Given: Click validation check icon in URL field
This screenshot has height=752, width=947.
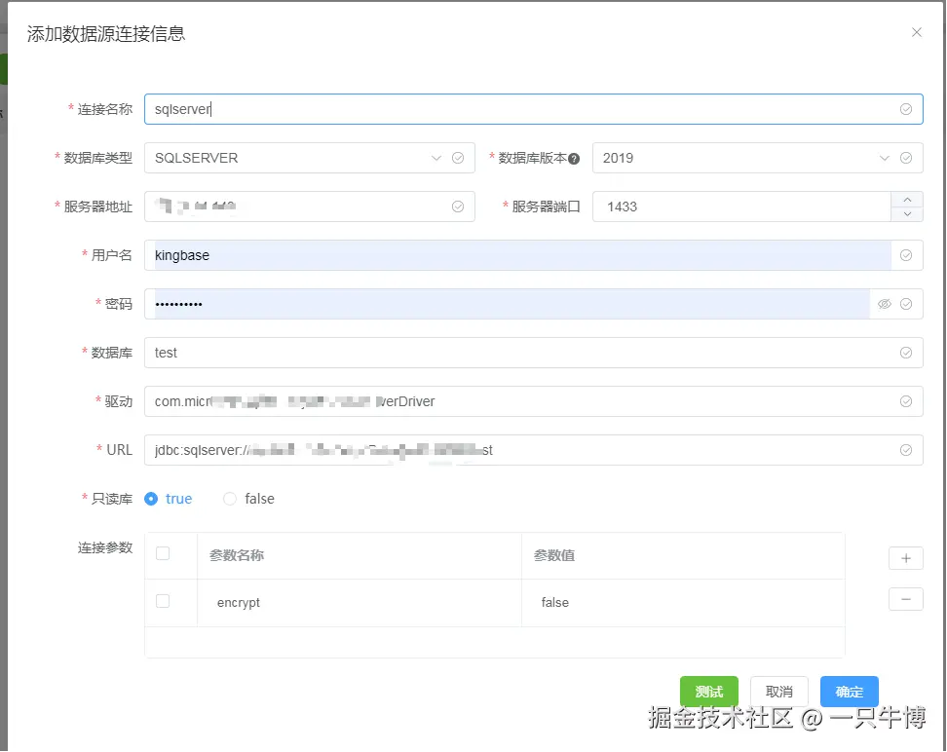Looking at the screenshot, I should click(906, 450).
